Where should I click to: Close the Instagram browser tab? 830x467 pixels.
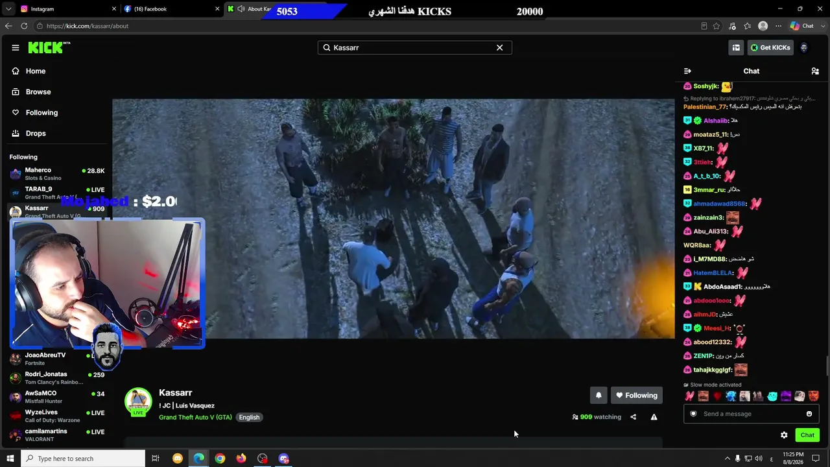tap(114, 9)
